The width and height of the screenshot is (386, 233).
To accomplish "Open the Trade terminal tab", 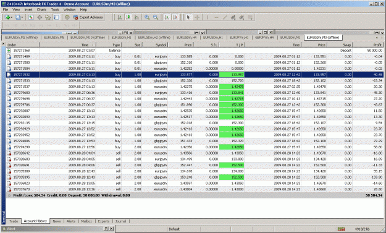I will click(x=14, y=221).
